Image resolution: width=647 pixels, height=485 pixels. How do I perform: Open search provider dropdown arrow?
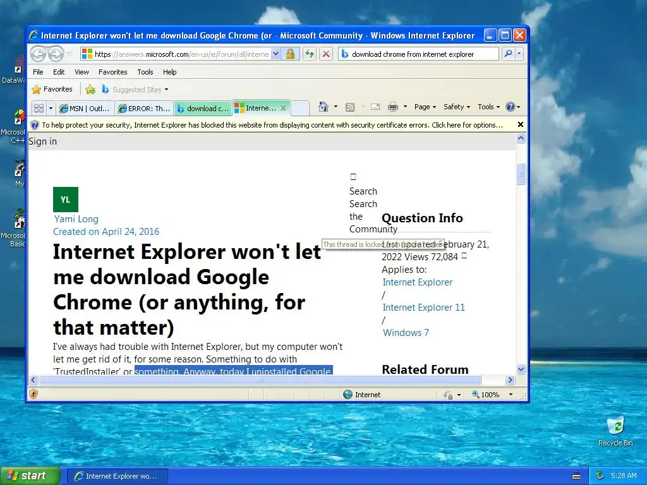click(519, 54)
